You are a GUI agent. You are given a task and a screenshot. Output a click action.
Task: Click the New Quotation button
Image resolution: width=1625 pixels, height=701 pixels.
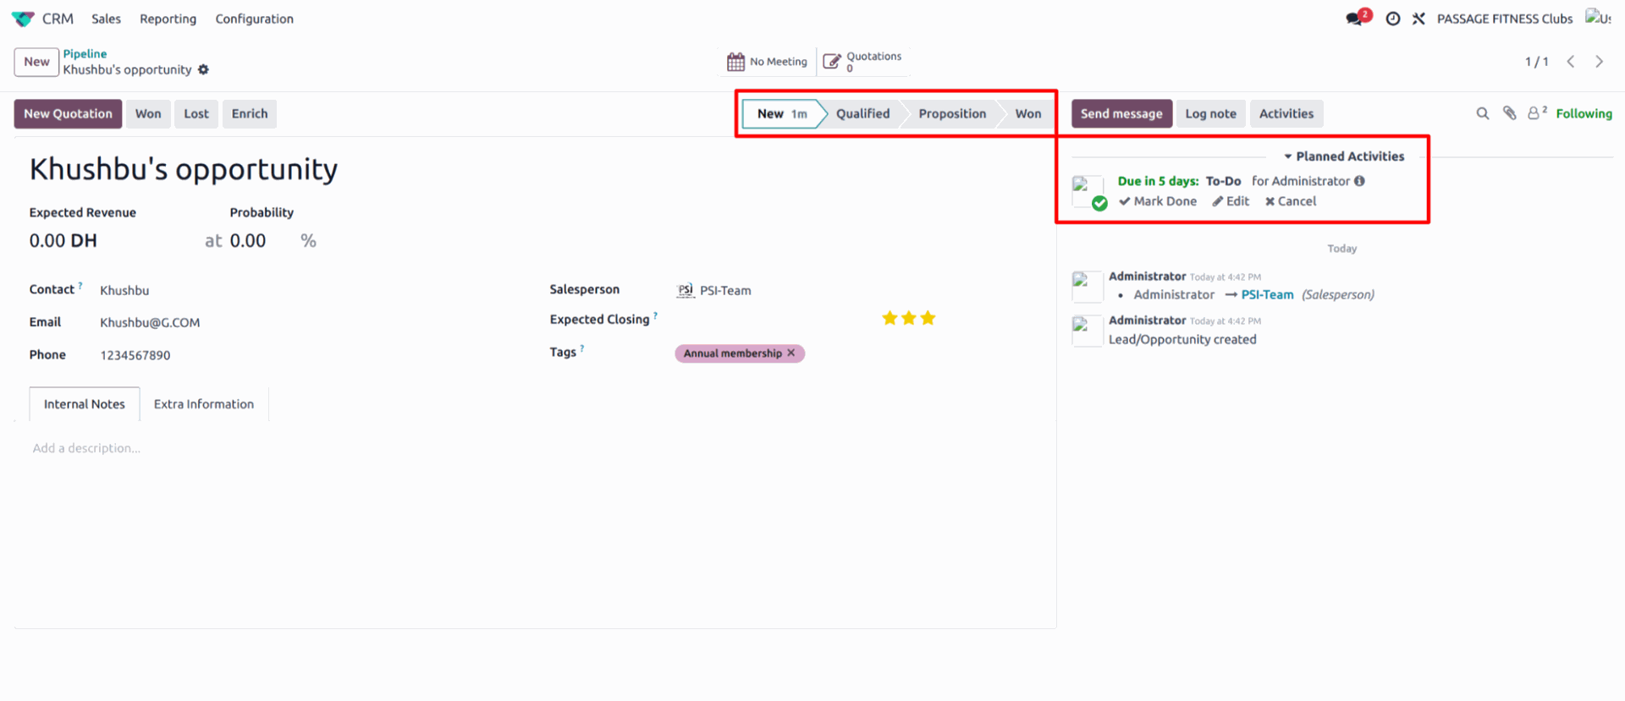point(68,113)
